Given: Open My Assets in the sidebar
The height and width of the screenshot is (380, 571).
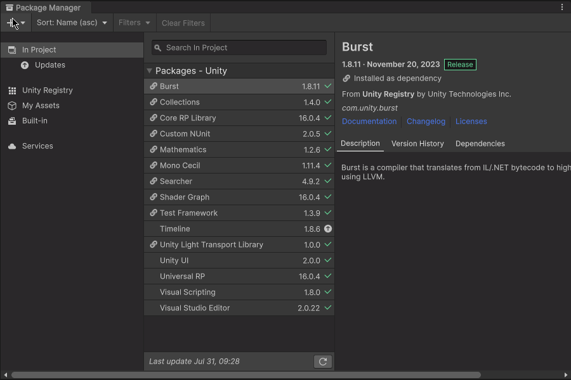Looking at the screenshot, I should click(x=72, y=106).
